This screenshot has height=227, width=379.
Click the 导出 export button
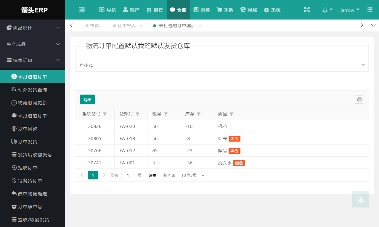[x=88, y=100]
